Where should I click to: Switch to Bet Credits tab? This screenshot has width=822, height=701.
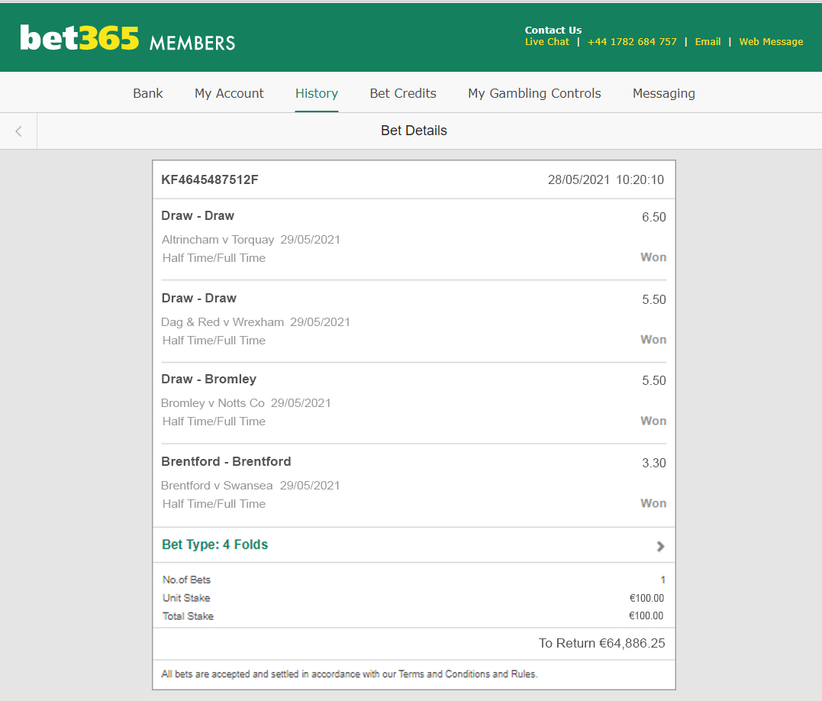[x=403, y=93]
